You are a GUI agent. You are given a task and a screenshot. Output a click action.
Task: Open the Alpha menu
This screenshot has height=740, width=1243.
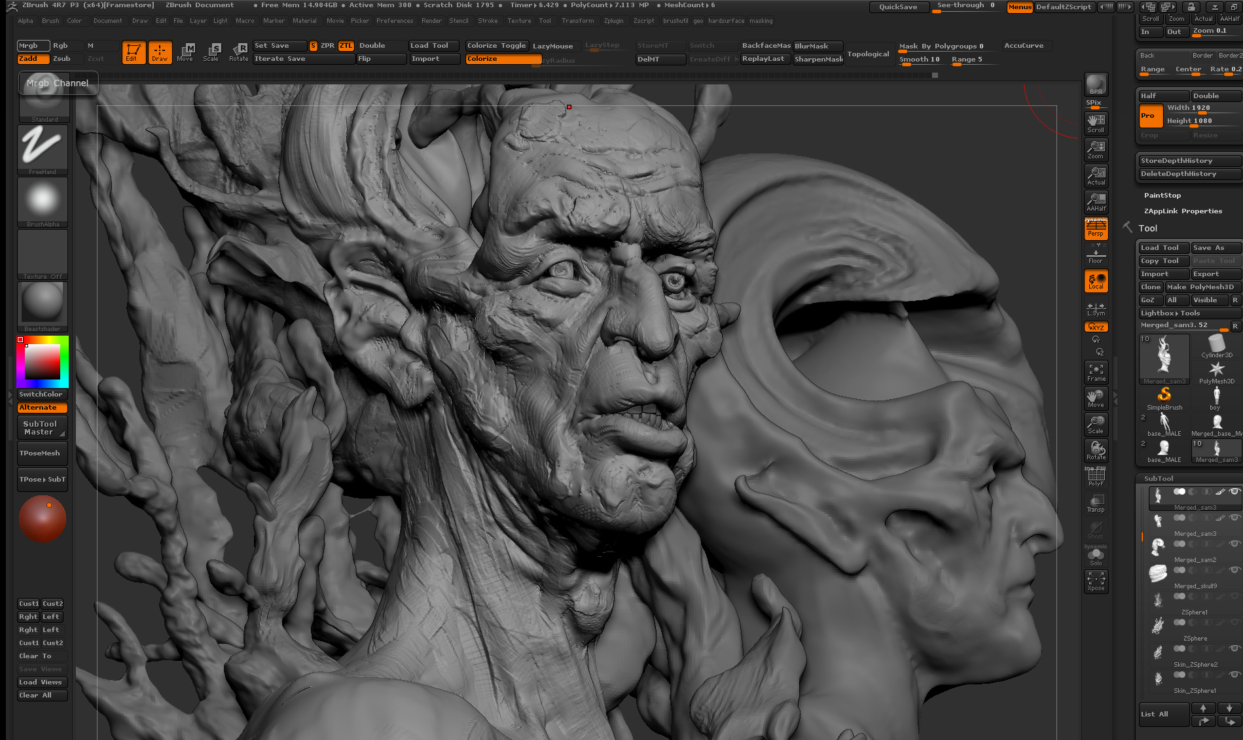click(x=26, y=21)
